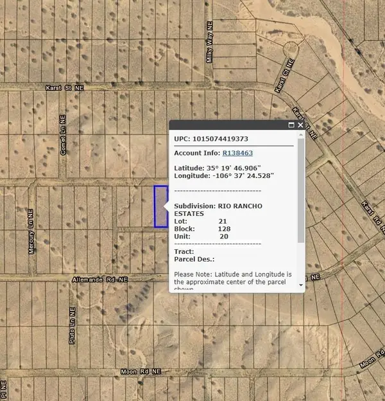
Task: Open account info link R138463
Action: 237,153
